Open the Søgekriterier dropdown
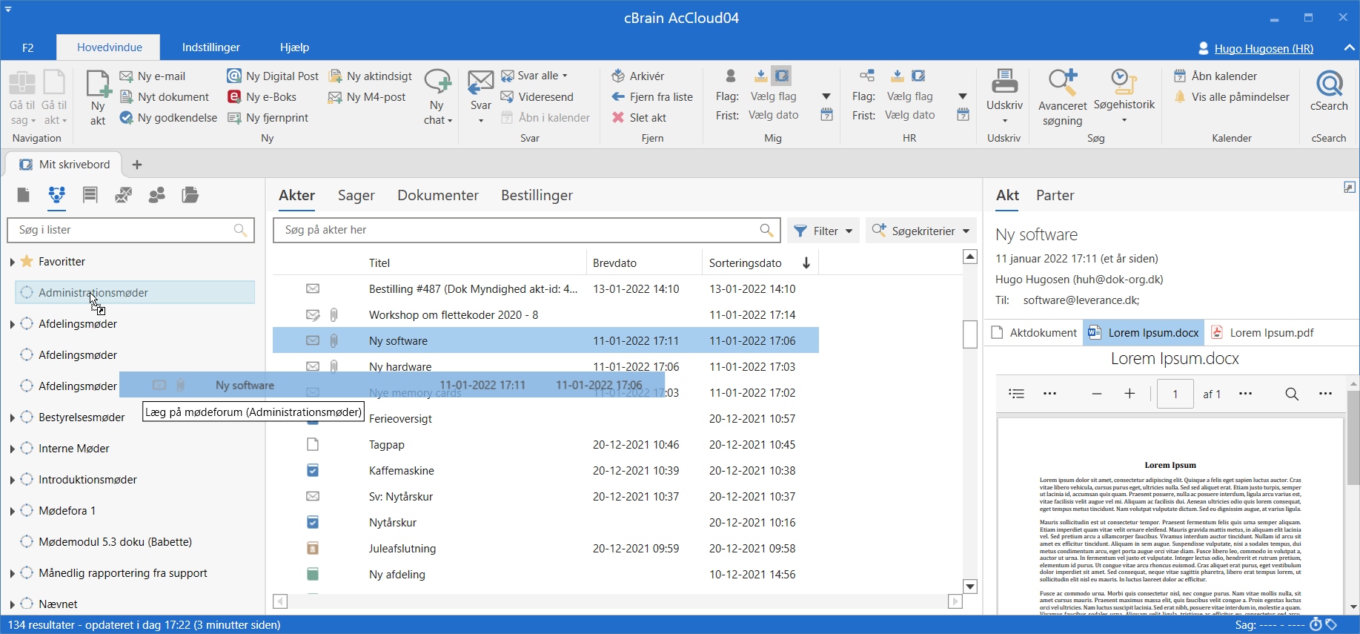 (x=921, y=231)
